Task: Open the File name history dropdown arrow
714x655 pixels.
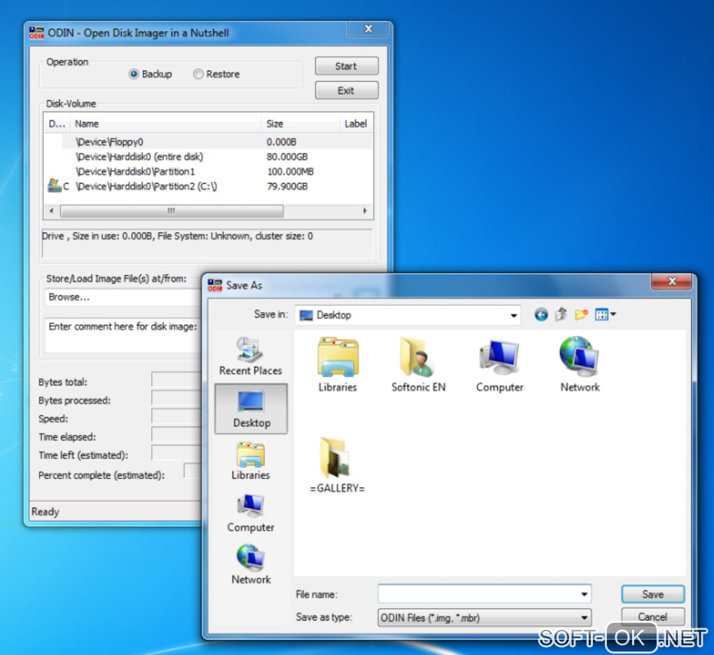Action: coord(584,594)
